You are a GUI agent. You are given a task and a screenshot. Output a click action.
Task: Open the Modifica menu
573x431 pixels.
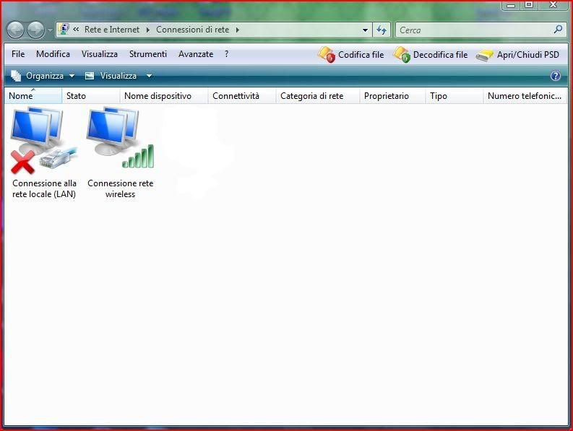coord(53,54)
